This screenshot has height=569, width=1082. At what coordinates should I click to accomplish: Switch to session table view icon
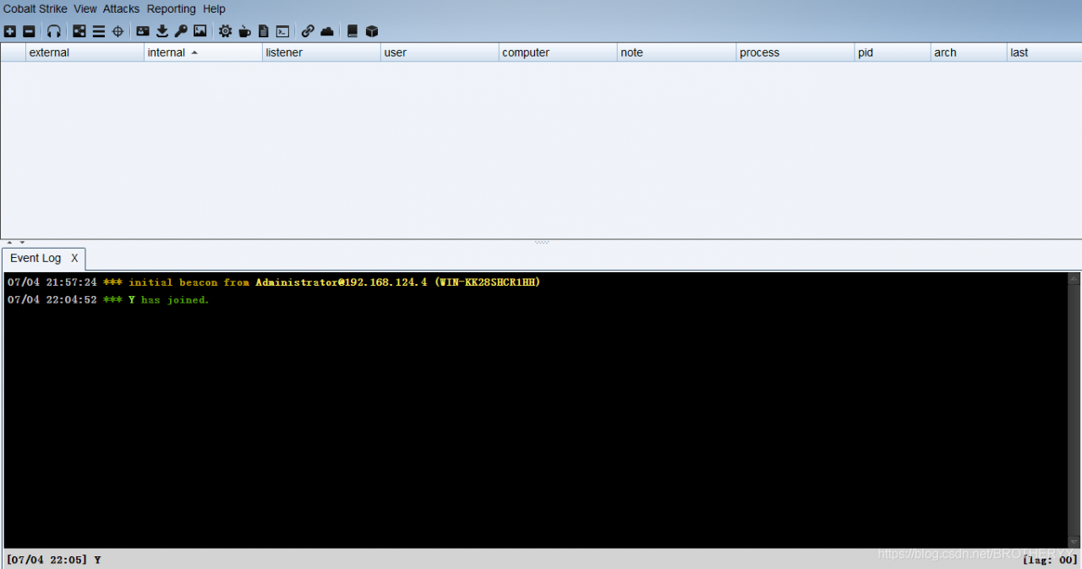coord(99,31)
